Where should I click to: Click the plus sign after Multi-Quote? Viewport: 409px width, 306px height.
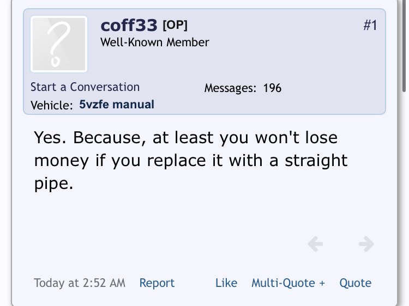pos(322,283)
